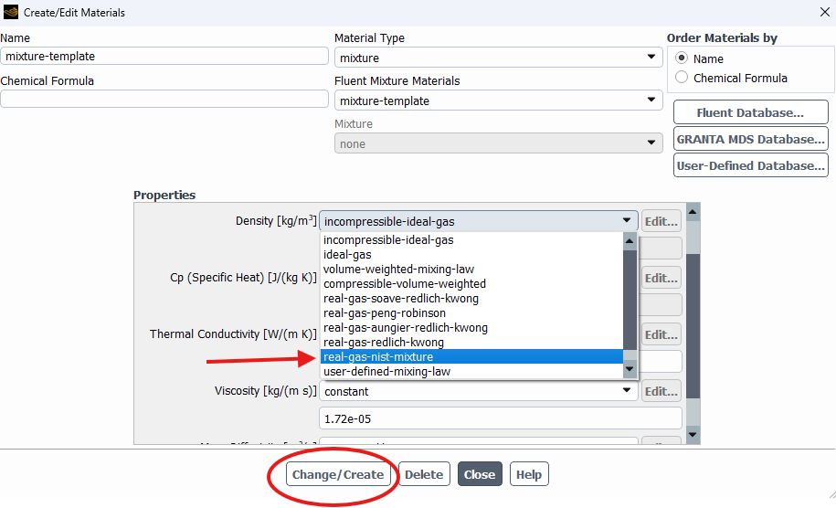The image size is (836, 508).
Task: Click the Fluent app icon in title bar
Action: tap(11, 12)
